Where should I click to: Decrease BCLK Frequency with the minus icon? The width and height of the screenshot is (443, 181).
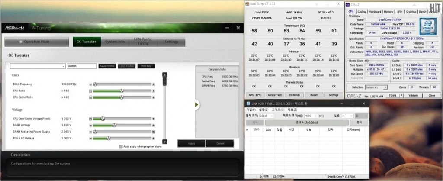90,84
